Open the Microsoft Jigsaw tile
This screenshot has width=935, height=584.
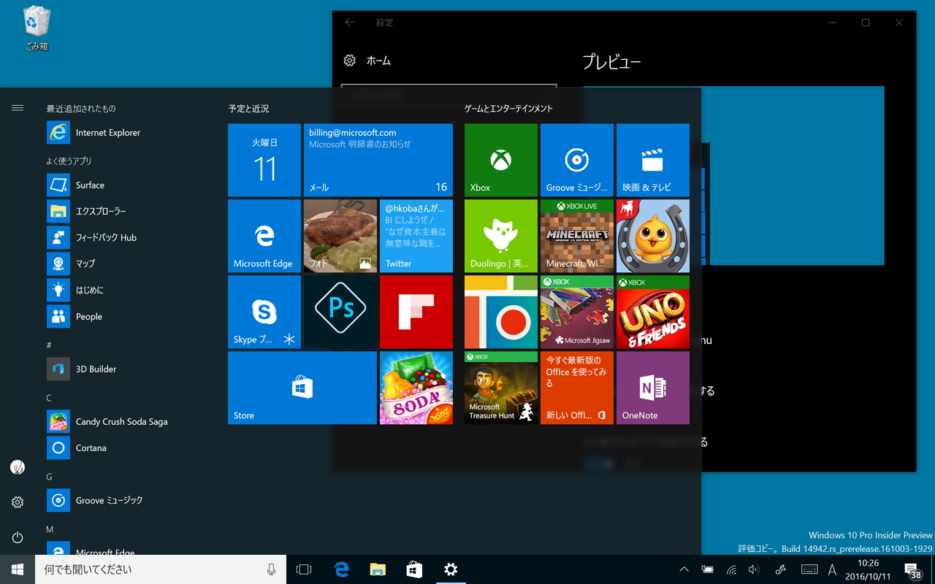(x=577, y=312)
